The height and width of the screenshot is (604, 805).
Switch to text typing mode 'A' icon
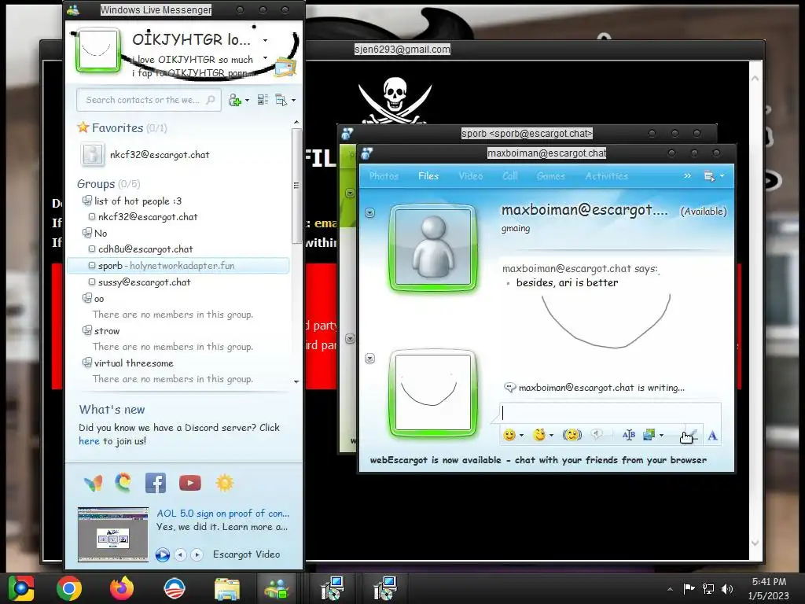point(712,436)
